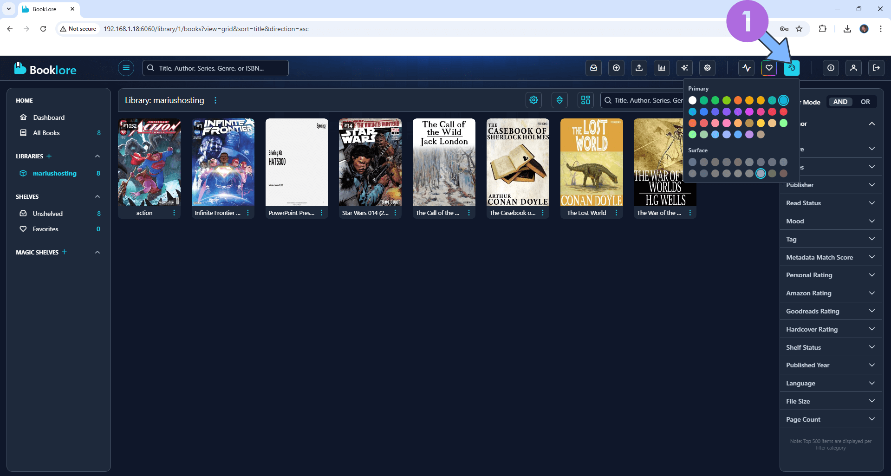Viewport: 891px width, 476px height.
Task: Select the AND filter mode
Action: tap(840, 102)
